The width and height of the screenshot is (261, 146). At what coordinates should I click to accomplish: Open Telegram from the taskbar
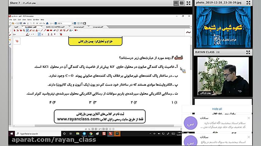pos(84,134)
